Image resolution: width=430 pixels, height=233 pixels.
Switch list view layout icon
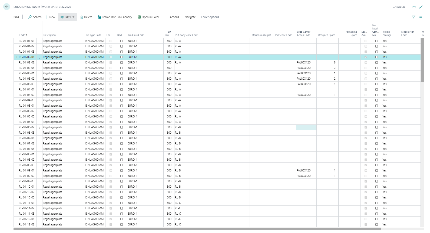click(x=421, y=17)
